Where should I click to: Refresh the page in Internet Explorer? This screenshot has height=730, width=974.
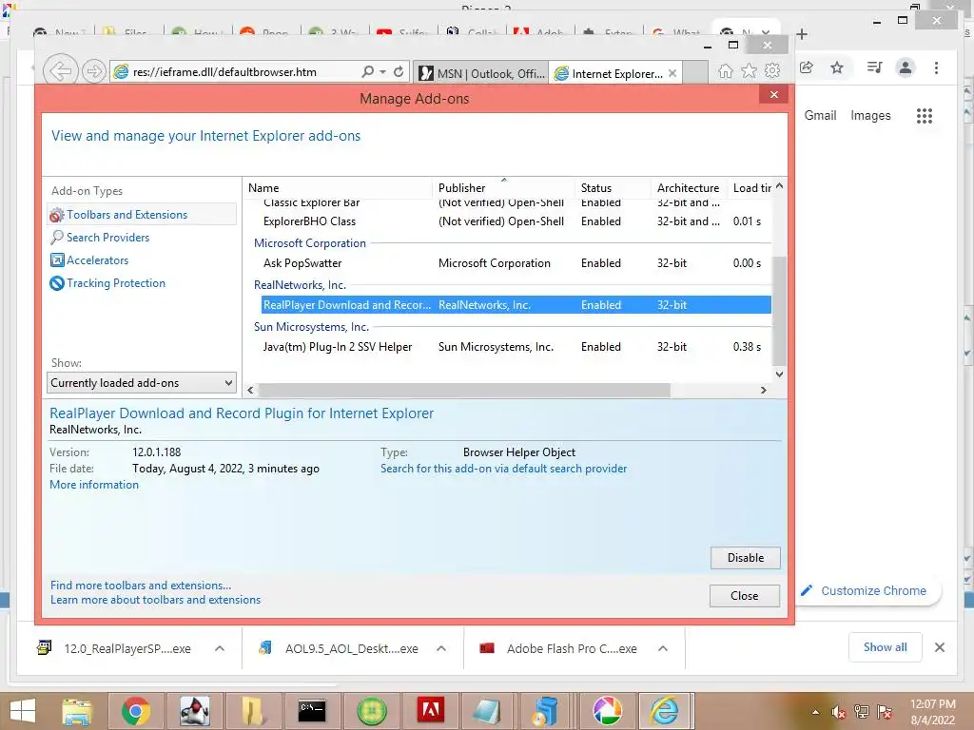[399, 72]
